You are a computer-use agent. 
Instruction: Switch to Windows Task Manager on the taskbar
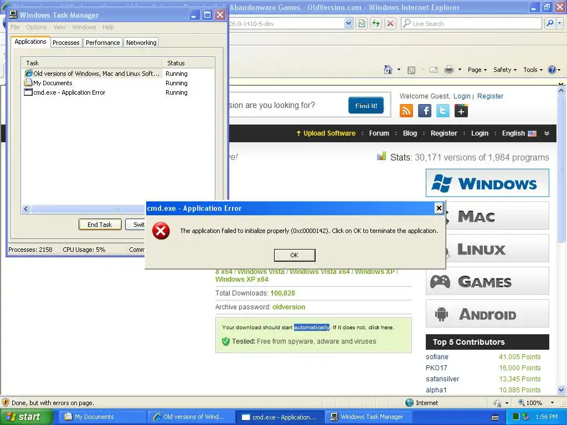pos(368,417)
